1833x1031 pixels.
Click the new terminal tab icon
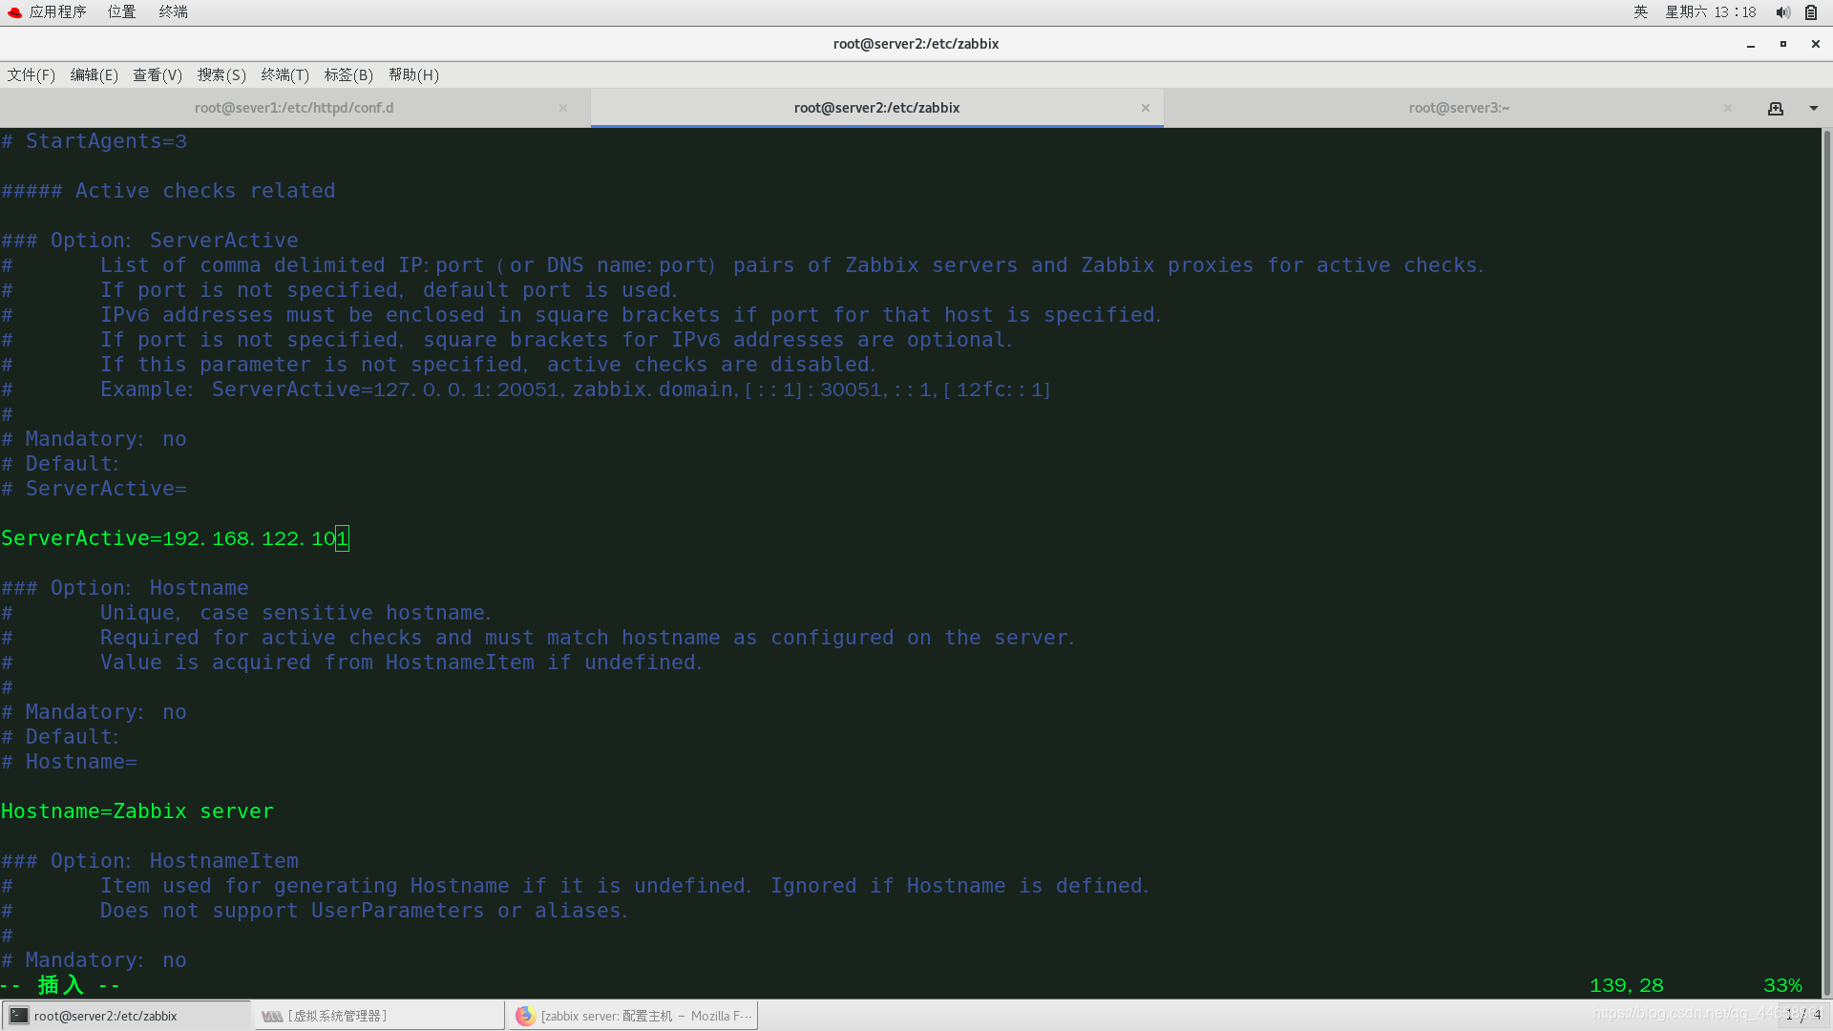(x=1776, y=108)
